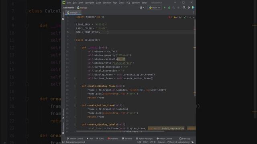Viewport: 257px width, 144px height.
Task: Open the Python Packages tool window
Action: click(x=144, y=139)
